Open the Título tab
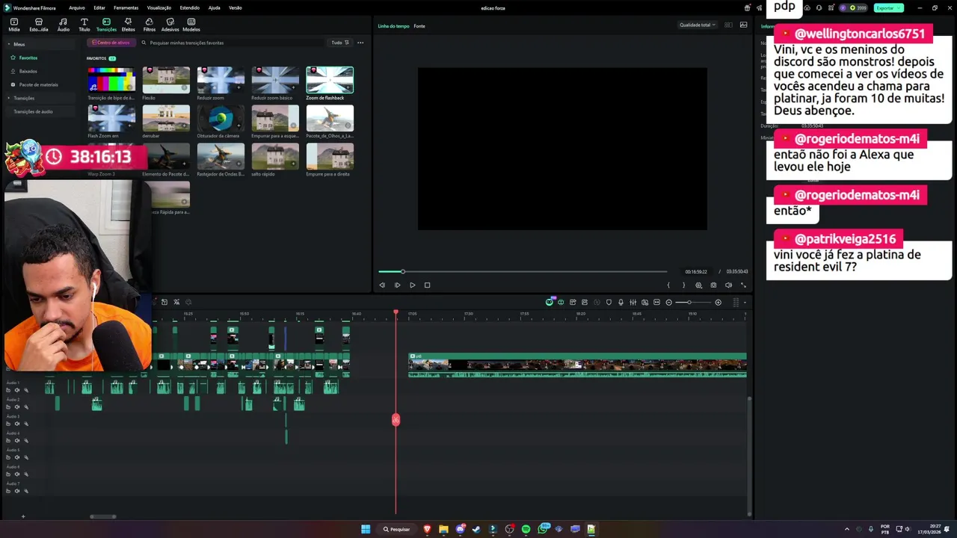The image size is (957, 538). point(84,25)
